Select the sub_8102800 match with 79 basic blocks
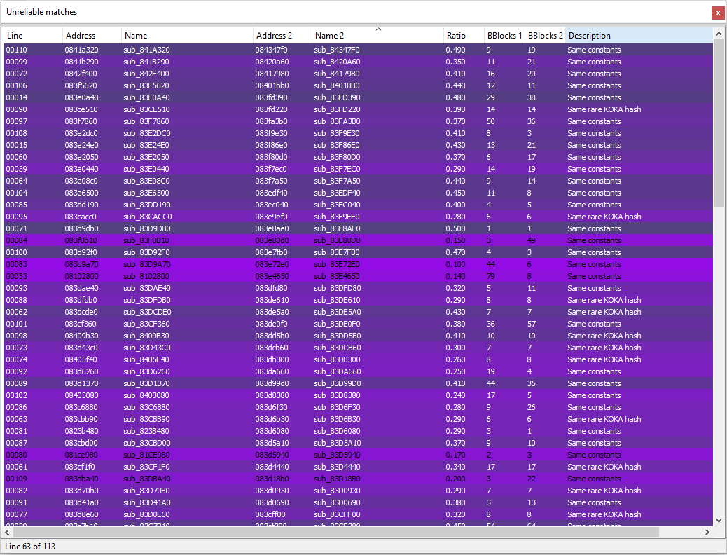 (210, 276)
